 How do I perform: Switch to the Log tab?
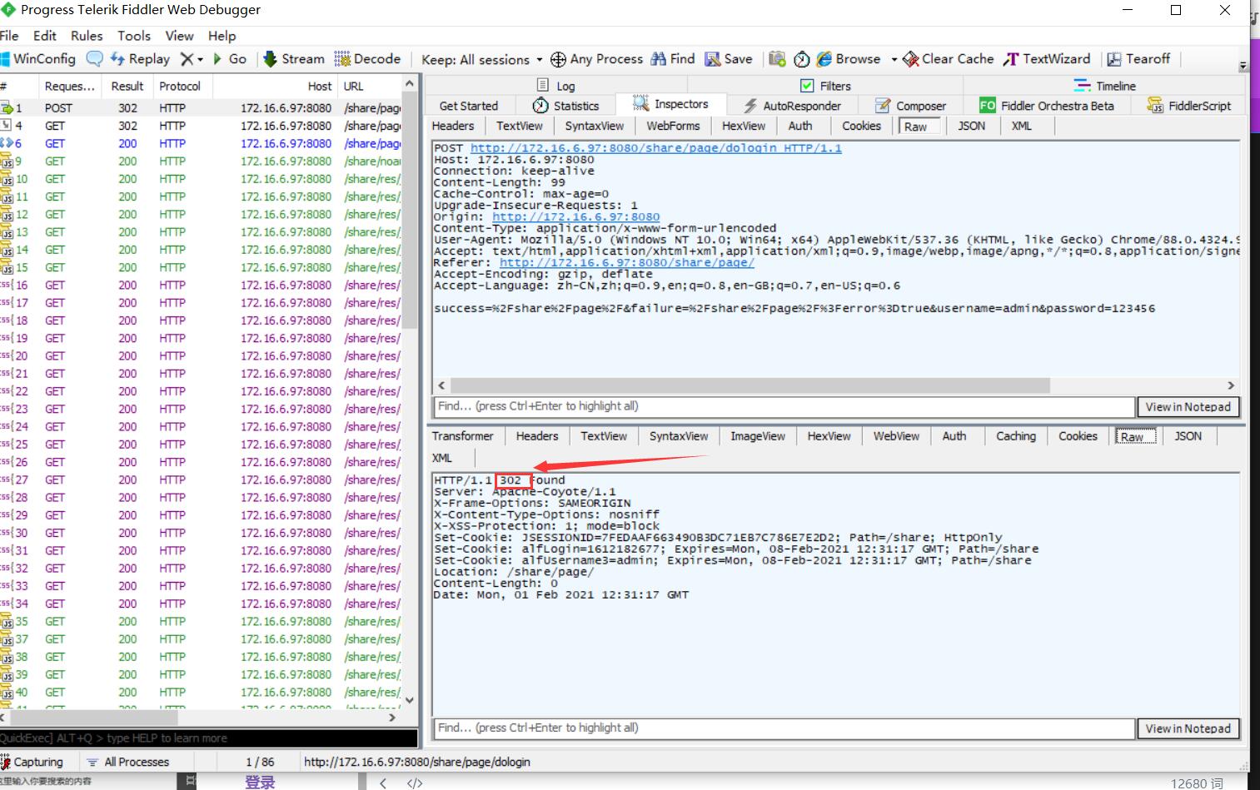click(x=556, y=86)
